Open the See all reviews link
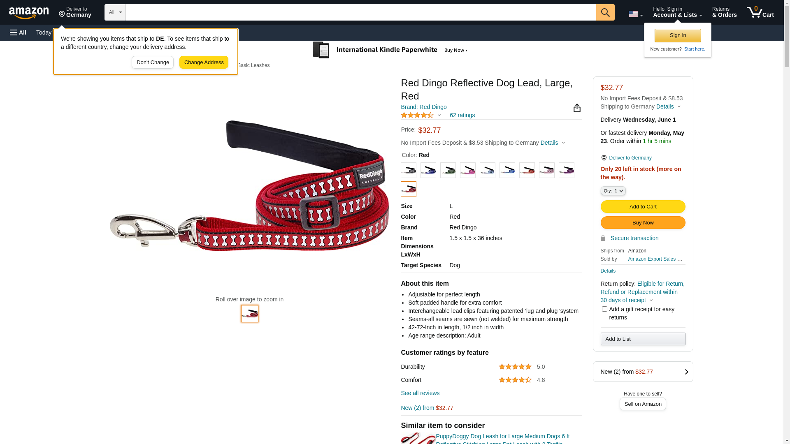Screen dimensions: 790x444 420,393
